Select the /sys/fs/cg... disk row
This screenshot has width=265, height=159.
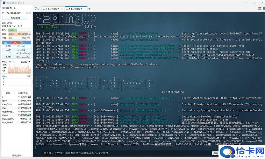(x=16, y=112)
